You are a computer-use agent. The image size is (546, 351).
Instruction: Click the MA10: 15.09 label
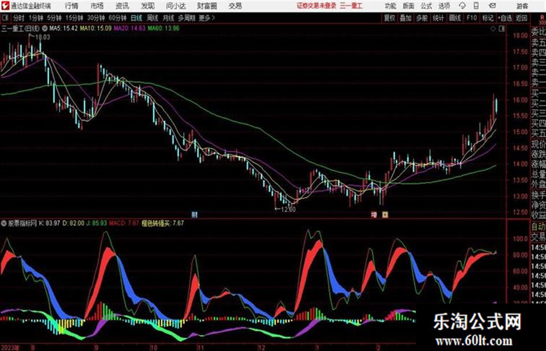click(96, 28)
